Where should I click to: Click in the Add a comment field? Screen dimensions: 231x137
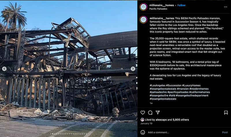183,132
